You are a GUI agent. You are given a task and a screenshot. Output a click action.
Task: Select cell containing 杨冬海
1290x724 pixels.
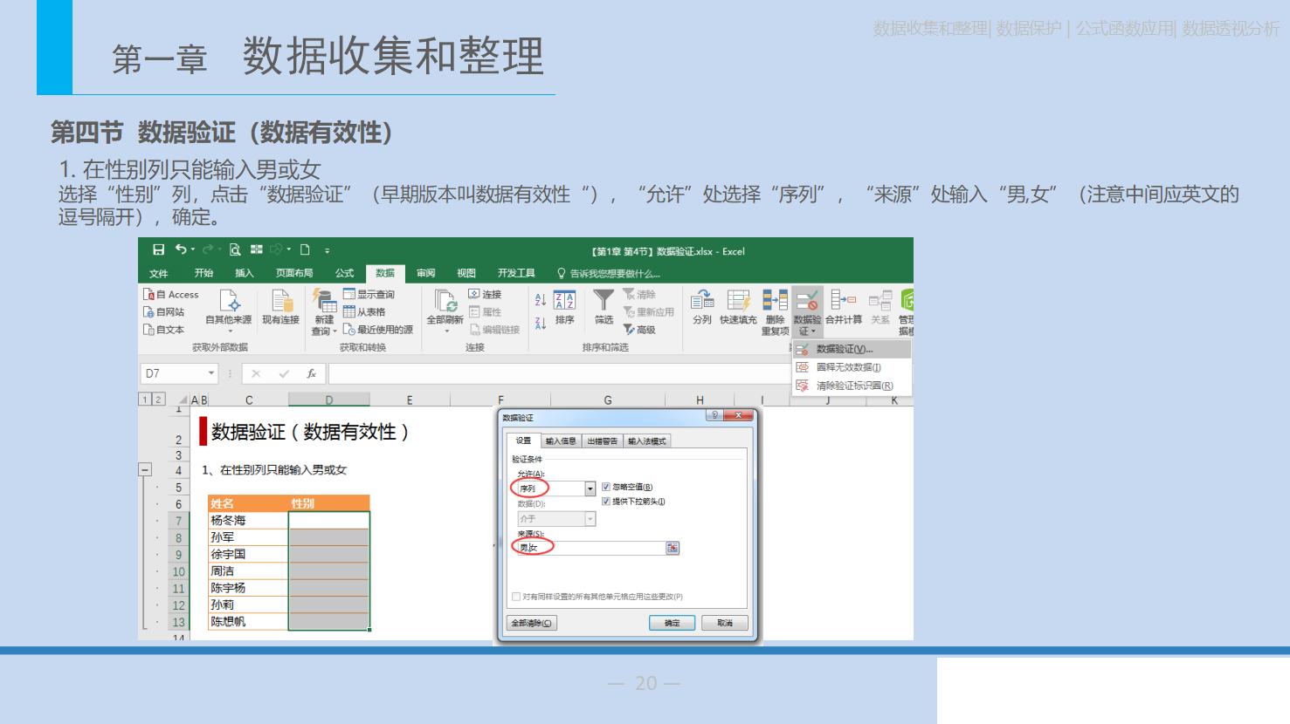(248, 520)
